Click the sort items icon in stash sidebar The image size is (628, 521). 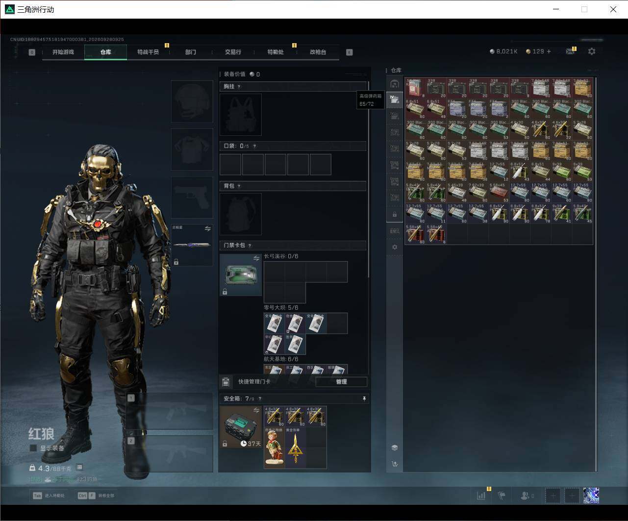395,464
